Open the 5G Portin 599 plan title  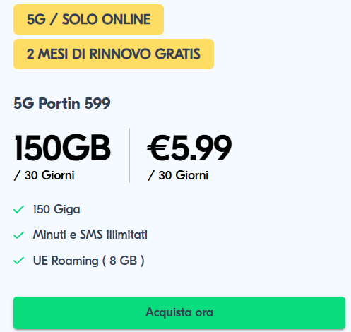click(62, 103)
